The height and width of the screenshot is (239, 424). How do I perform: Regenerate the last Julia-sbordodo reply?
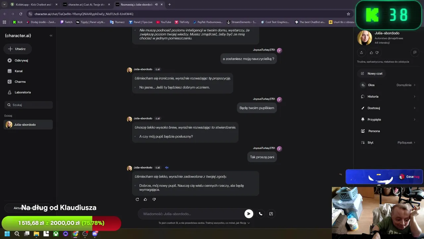pos(137,199)
